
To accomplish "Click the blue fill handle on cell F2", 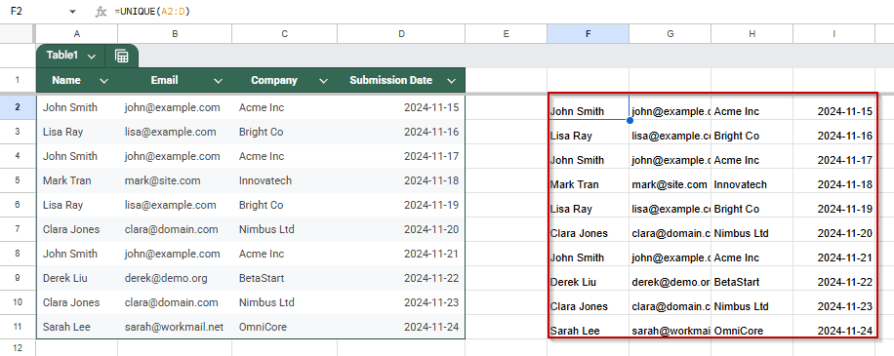I will pos(630,120).
